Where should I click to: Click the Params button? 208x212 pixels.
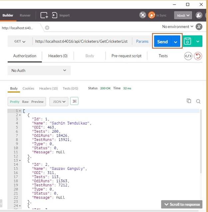point(142,41)
